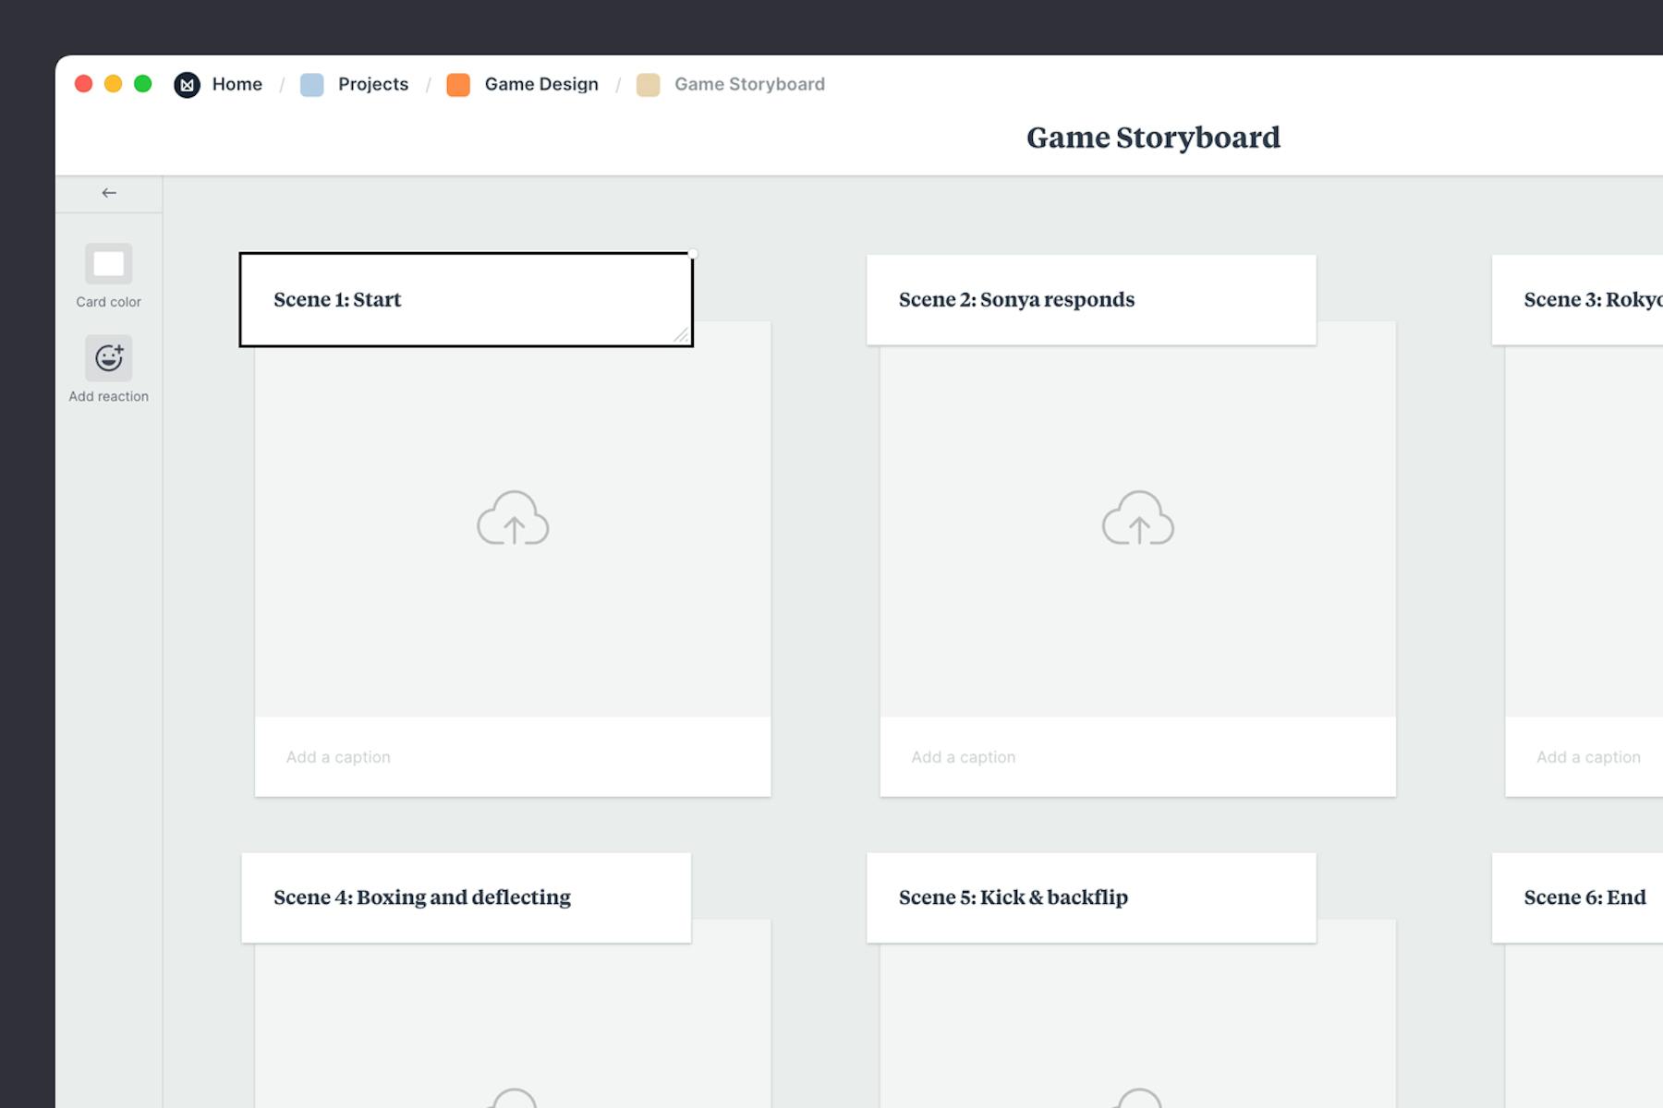Select Game Storyboard in the breadcrumb trail
The width and height of the screenshot is (1663, 1108).
748,84
